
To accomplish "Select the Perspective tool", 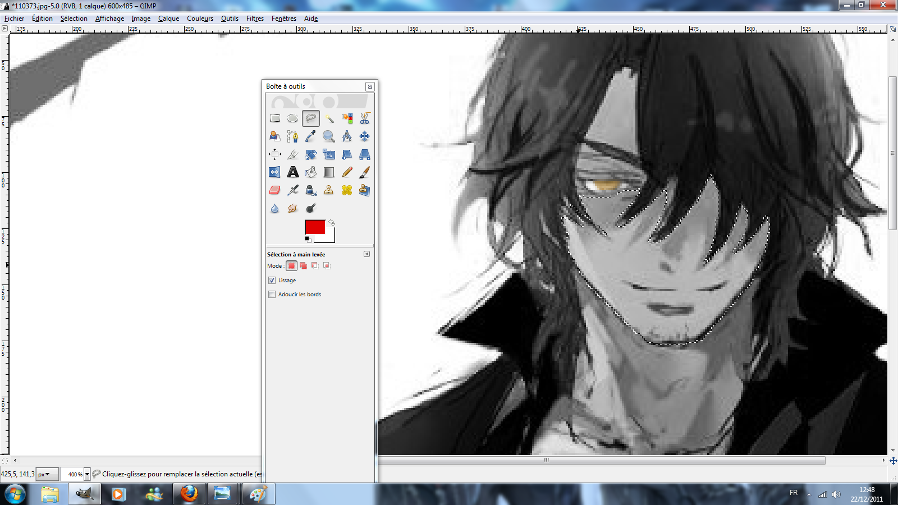I will click(x=365, y=154).
